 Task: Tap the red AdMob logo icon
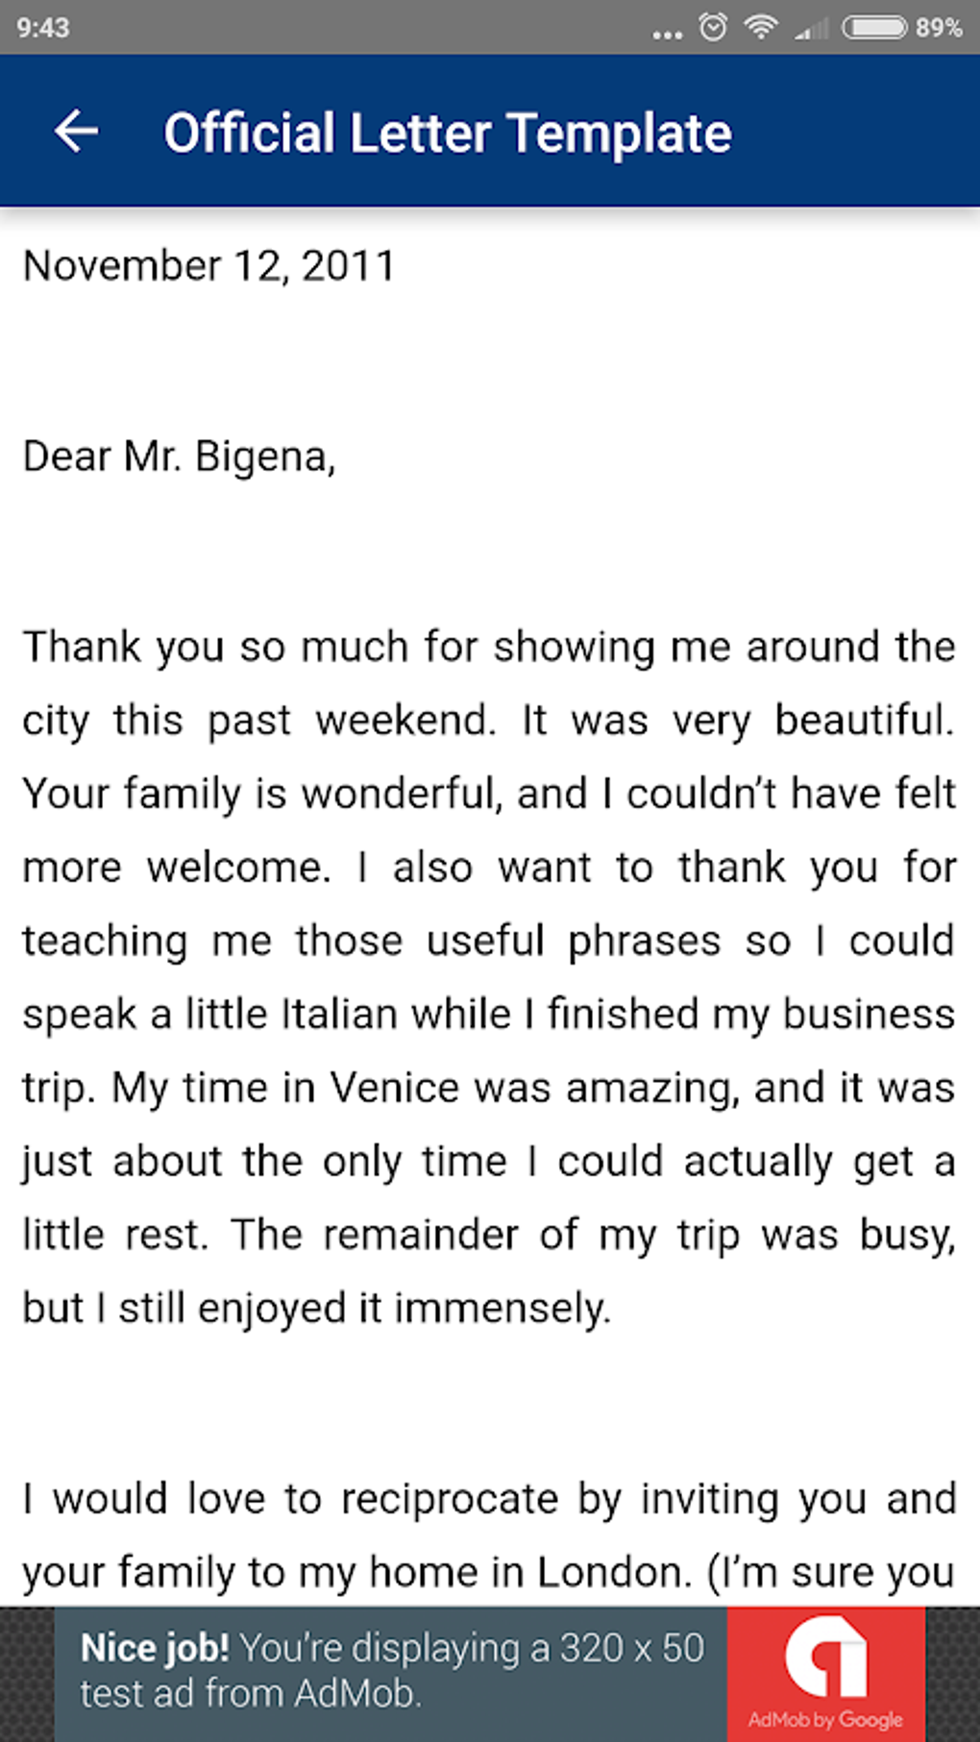pos(825,1656)
